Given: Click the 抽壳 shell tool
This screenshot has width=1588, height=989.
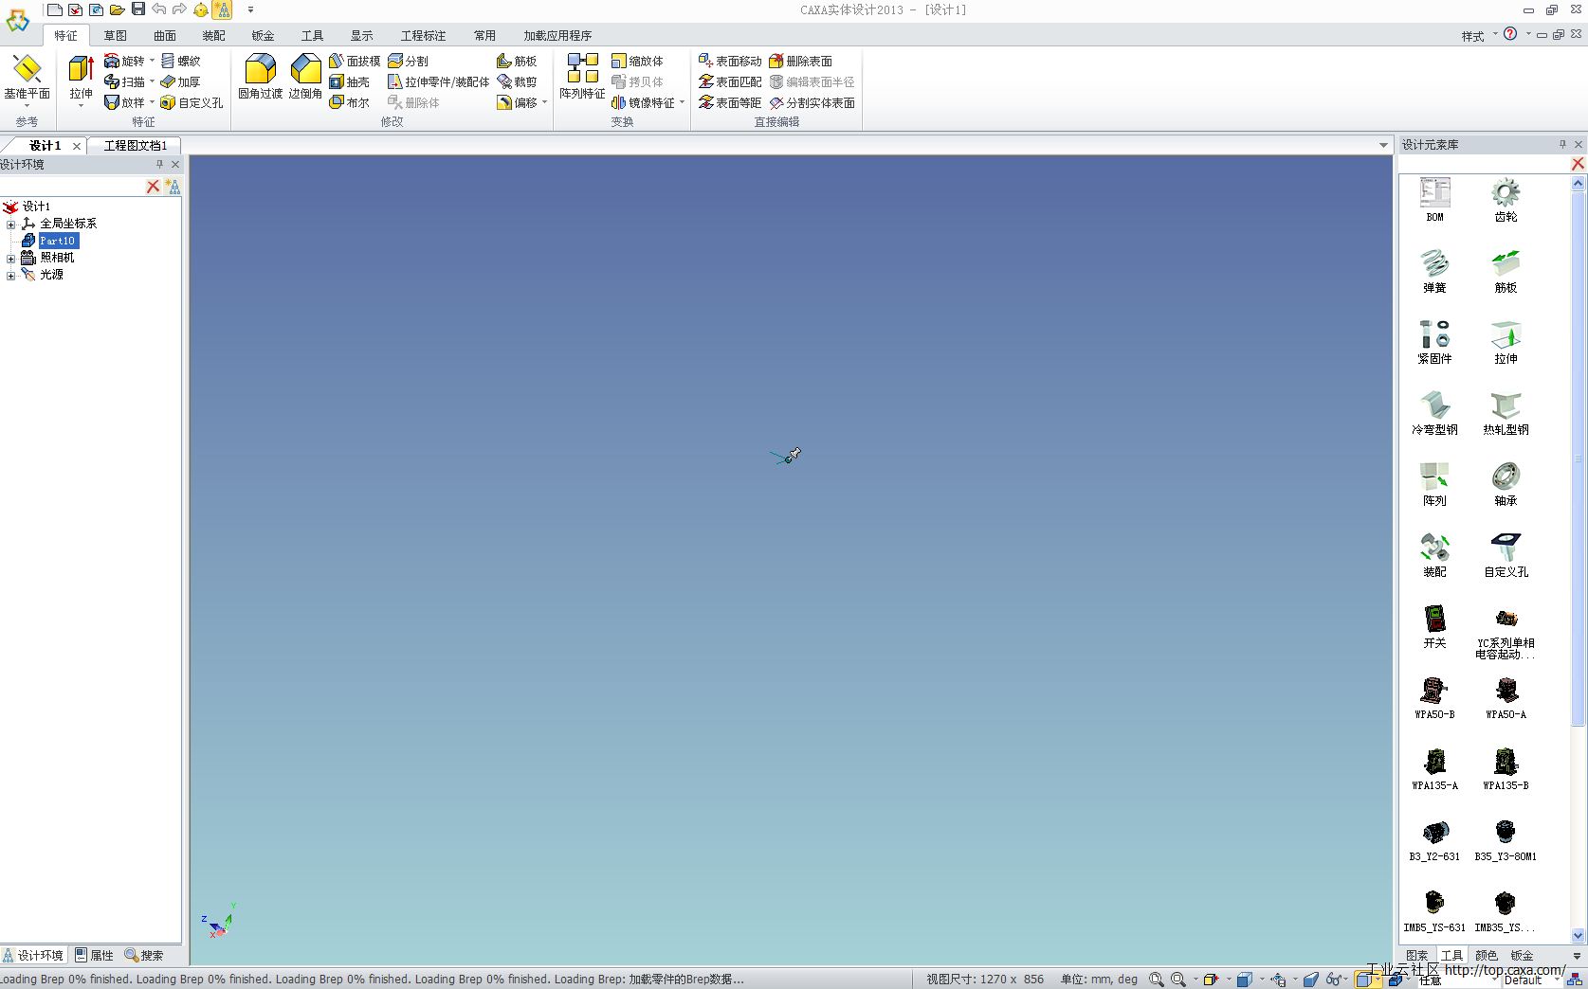Looking at the screenshot, I should [x=350, y=82].
